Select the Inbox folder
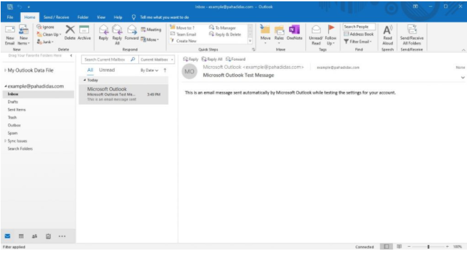 [x=38, y=94]
